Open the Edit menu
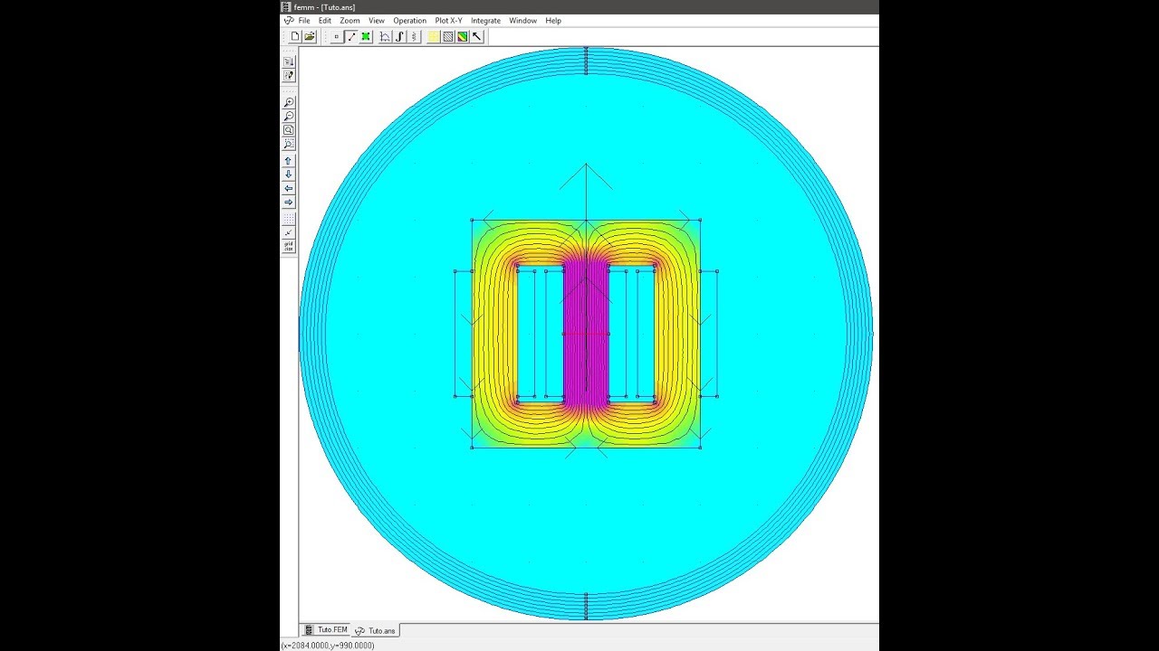Screen dimensions: 1159x651 (325, 21)
